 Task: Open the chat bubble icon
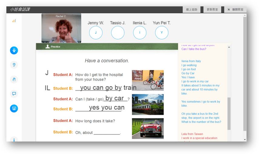[x=14, y=94]
